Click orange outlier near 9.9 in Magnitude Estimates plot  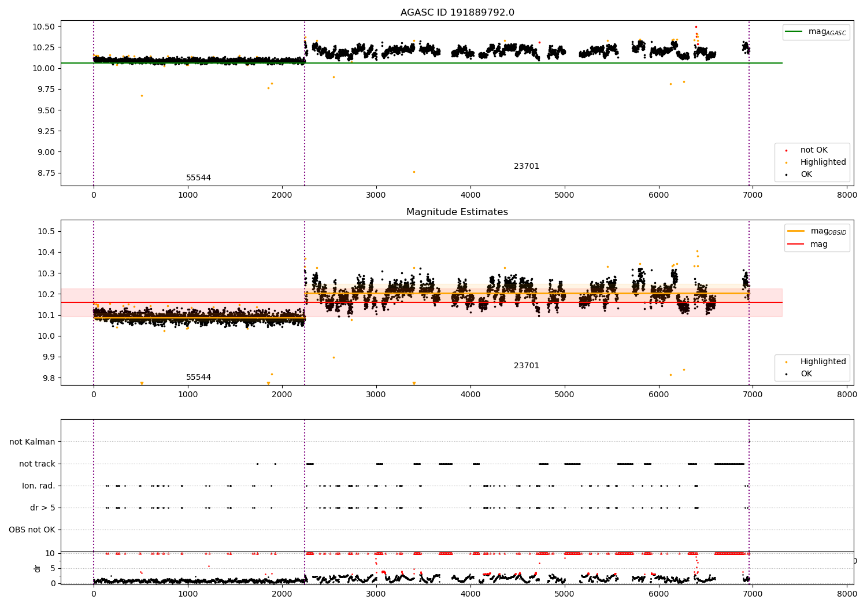point(334,357)
